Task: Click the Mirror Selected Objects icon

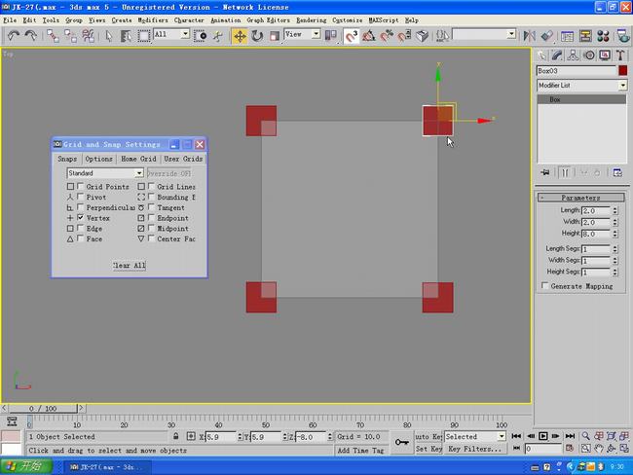Action: [x=529, y=36]
